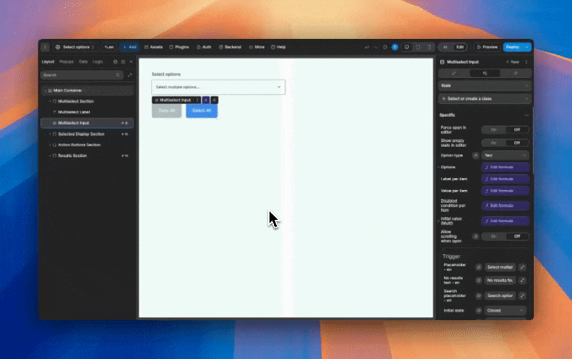Select the Logic tab
572x359 pixels.
(x=97, y=61)
